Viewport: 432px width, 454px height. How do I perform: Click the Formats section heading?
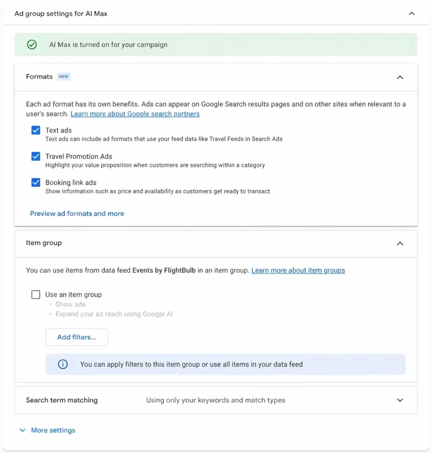pos(39,77)
